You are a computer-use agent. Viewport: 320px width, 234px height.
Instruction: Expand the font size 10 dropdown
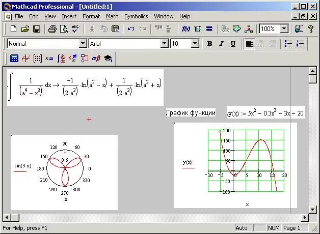pyautogui.click(x=195, y=44)
